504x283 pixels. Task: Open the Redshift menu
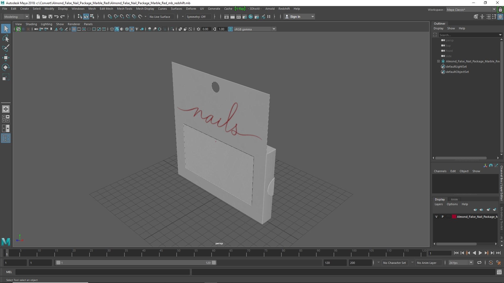284,9
